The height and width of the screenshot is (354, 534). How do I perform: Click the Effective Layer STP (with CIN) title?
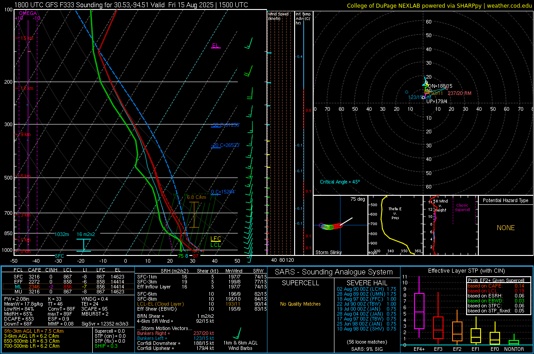(x=466, y=271)
